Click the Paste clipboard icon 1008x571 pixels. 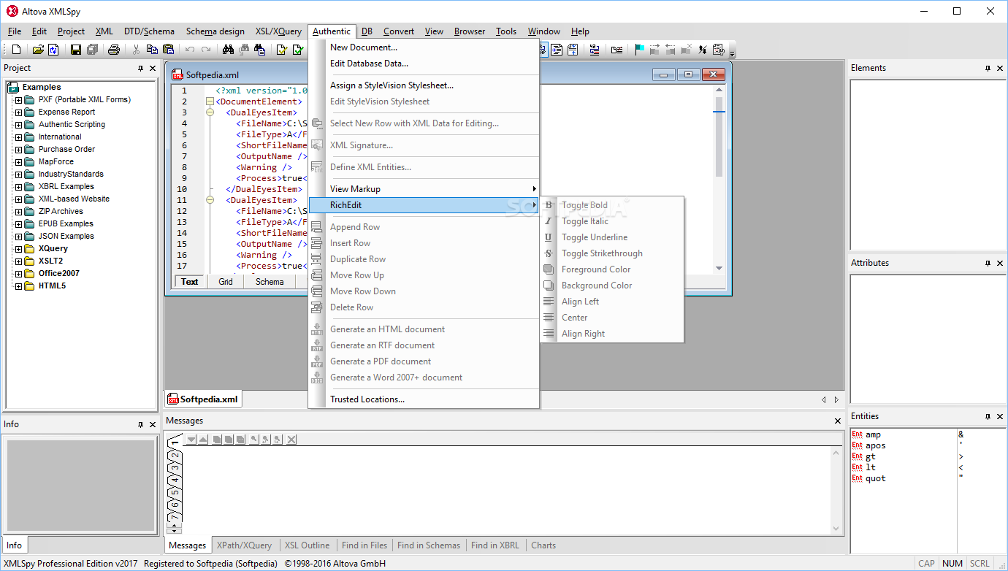tap(168, 50)
